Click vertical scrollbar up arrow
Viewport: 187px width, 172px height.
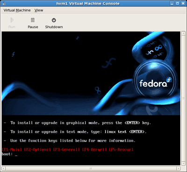click(x=183, y=33)
